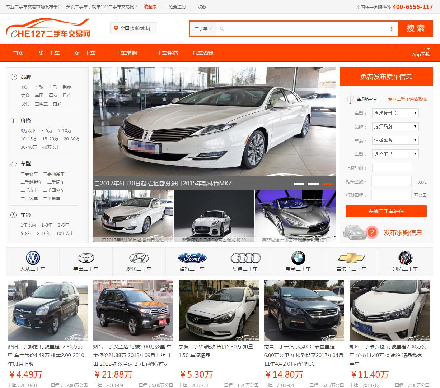Image resolution: width=440 pixels, height=388 pixels.
Task: Switch city via 切换城市 selector
Action: [x=140, y=28]
